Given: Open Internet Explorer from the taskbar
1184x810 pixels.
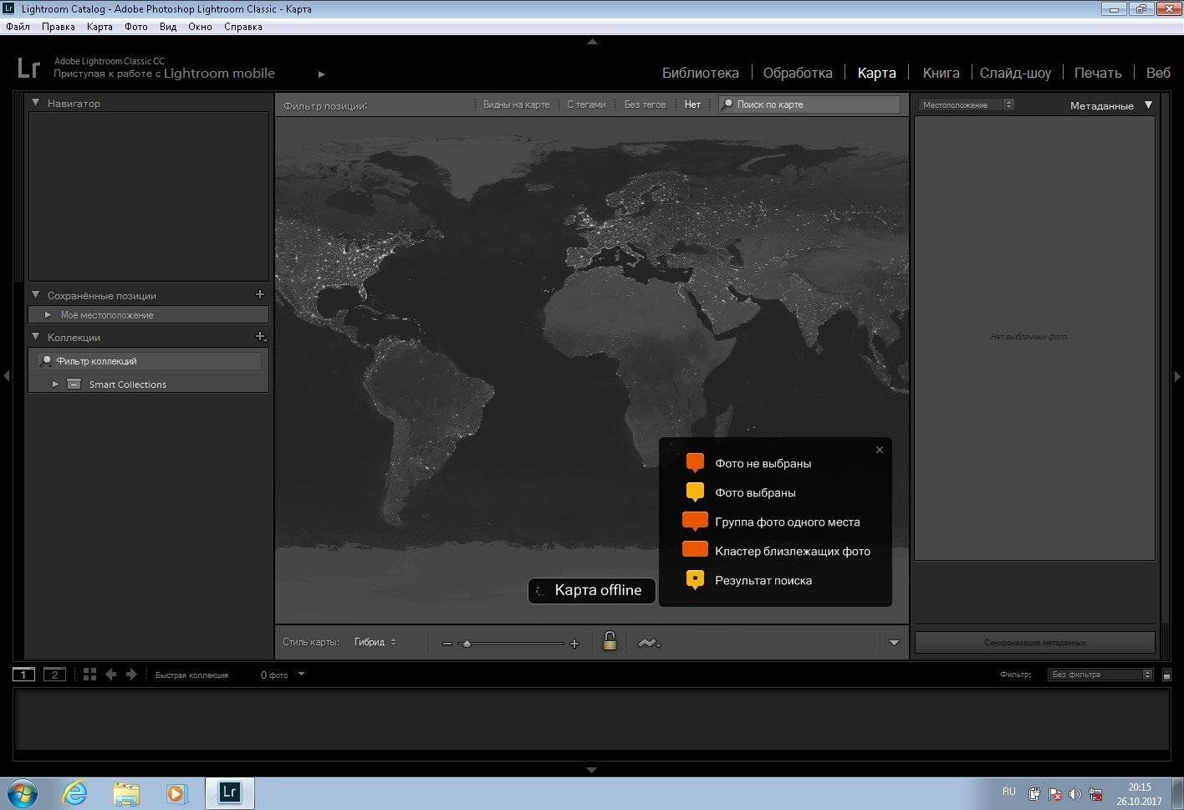Looking at the screenshot, I should 74,792.
